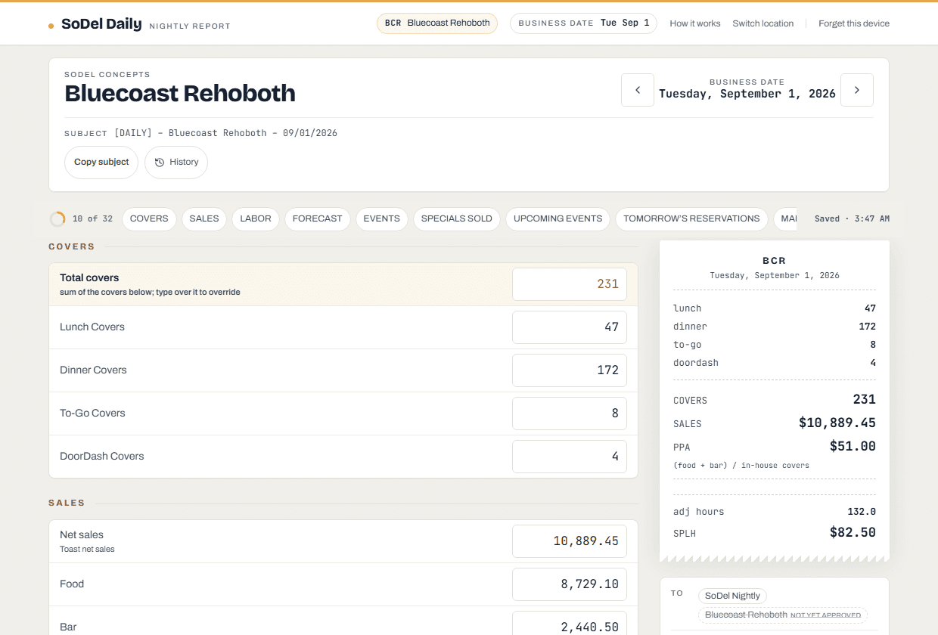Open the Business Date Tue Sep 1 picker
This screenshot has height=635, width=938.
tap(583, 23)
